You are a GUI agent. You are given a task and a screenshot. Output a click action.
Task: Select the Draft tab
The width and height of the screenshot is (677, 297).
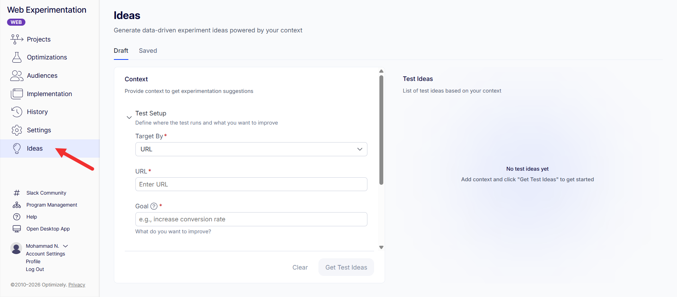coord(121,51)
